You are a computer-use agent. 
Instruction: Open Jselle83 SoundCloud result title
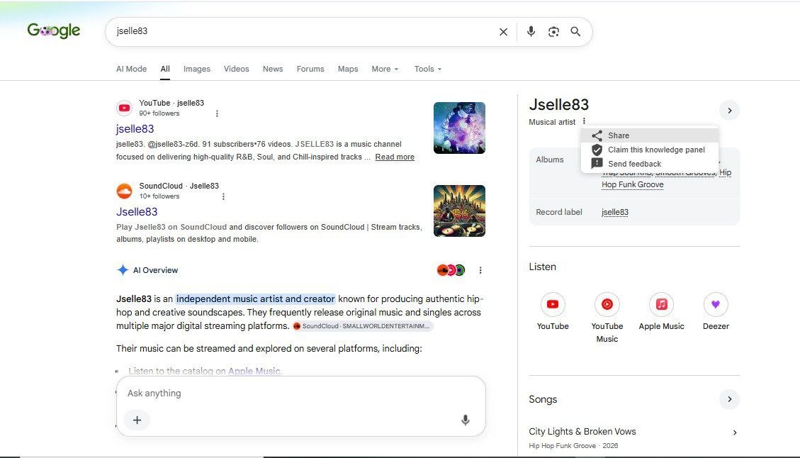[x=137, y=211]
